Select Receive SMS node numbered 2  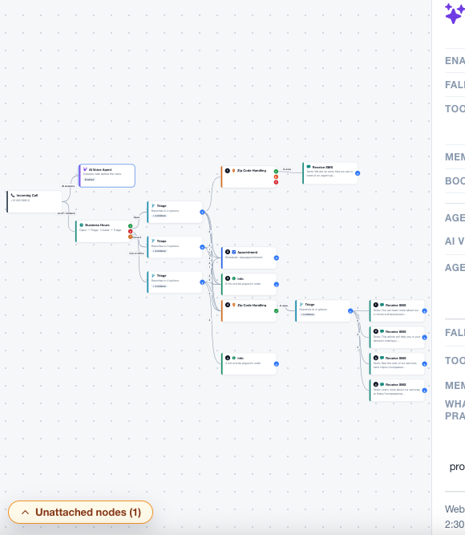(397, 338)
